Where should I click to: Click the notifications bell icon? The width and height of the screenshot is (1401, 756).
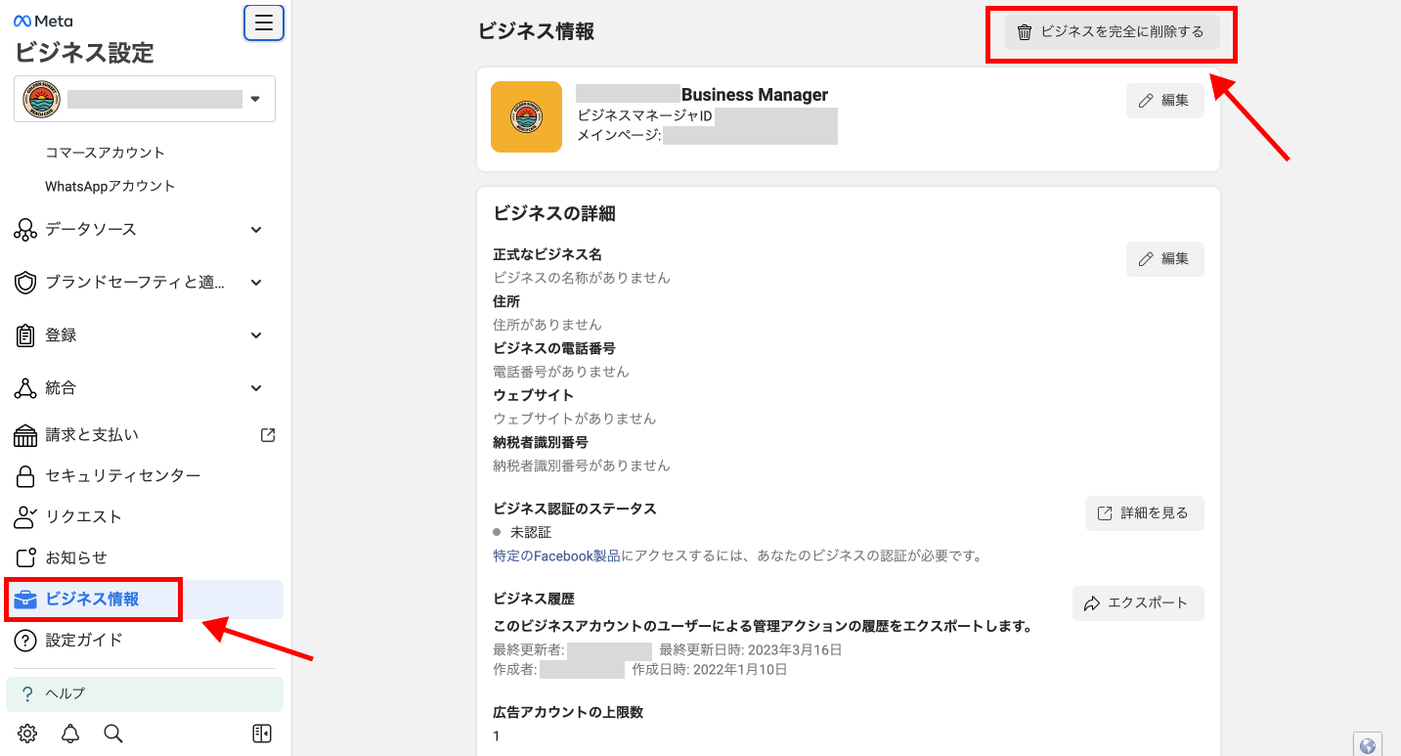(70, 734)
